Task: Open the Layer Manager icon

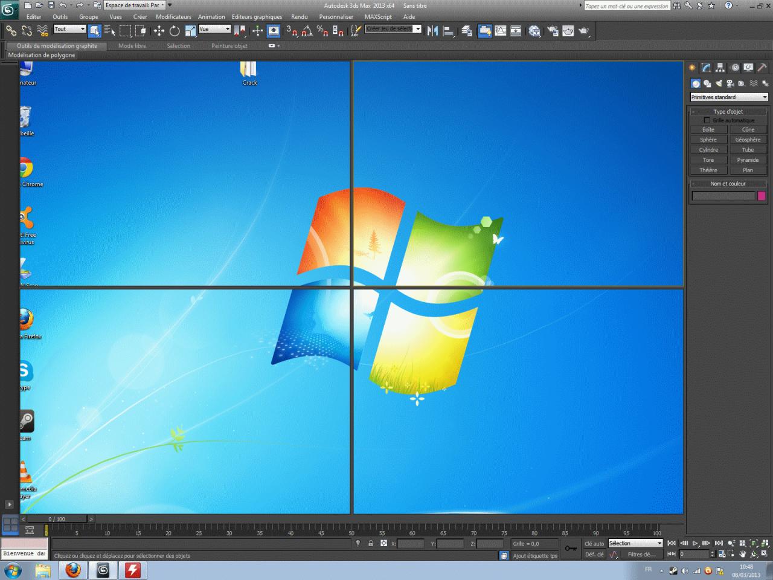Action: (x=467, y=31)
